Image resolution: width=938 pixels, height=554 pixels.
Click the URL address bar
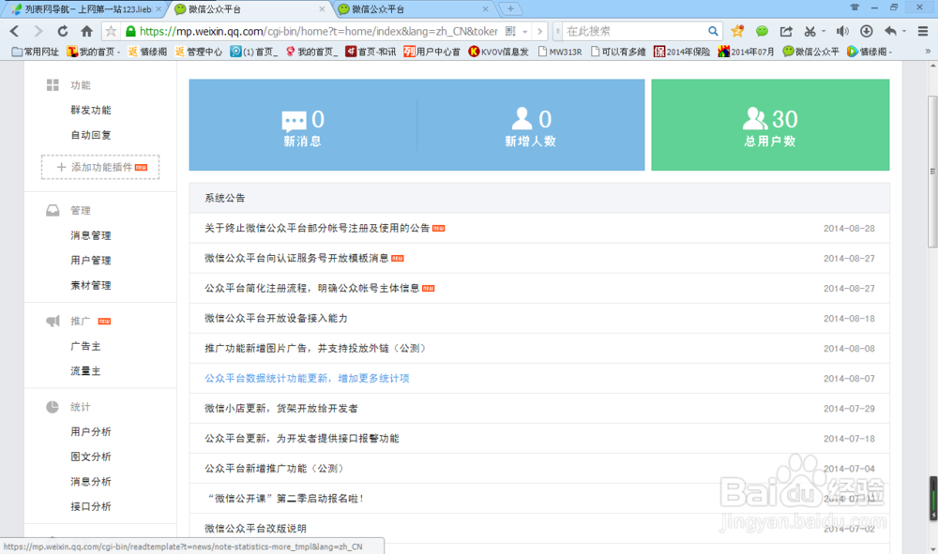(317, 31)
